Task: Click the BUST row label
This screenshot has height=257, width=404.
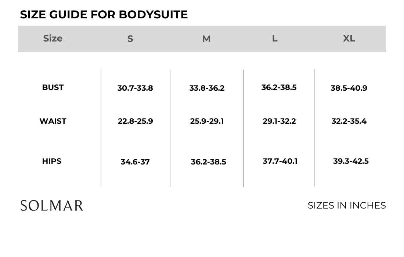Action: point(53,87)
